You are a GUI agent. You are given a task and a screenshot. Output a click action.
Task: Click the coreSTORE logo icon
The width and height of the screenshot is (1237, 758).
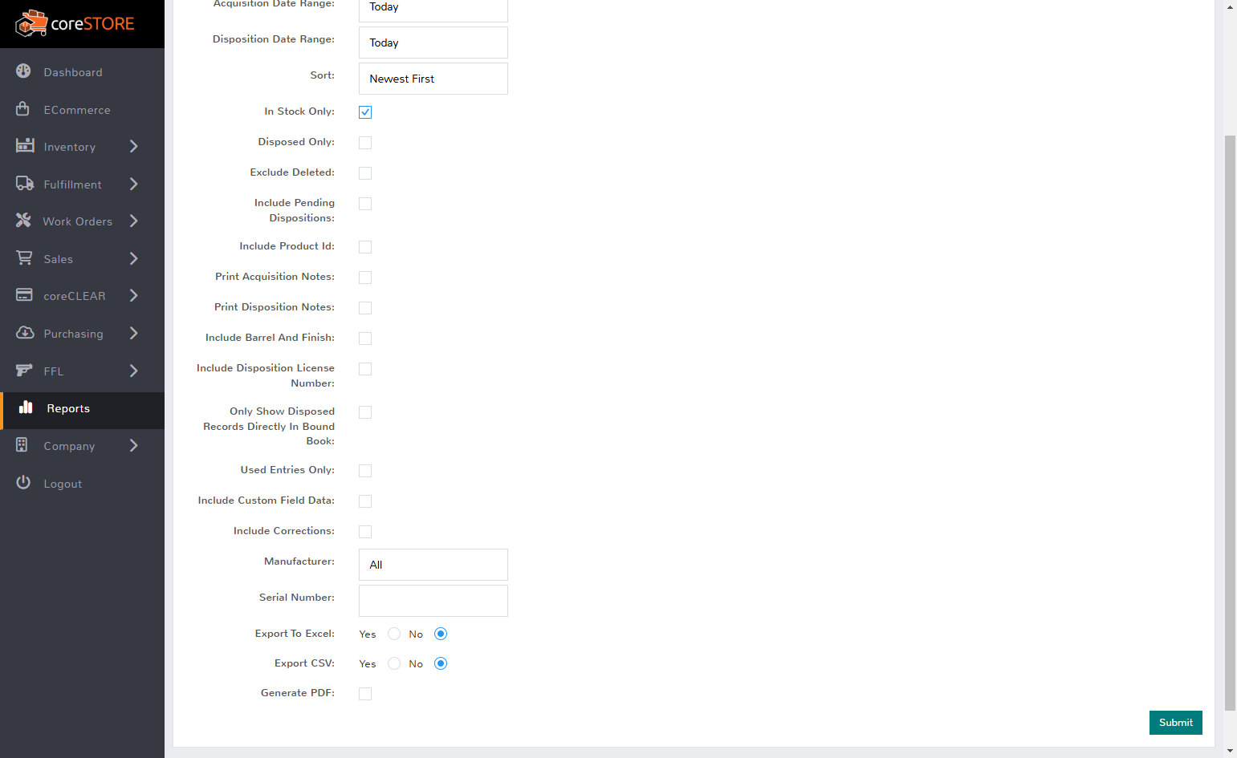point(31,23)
